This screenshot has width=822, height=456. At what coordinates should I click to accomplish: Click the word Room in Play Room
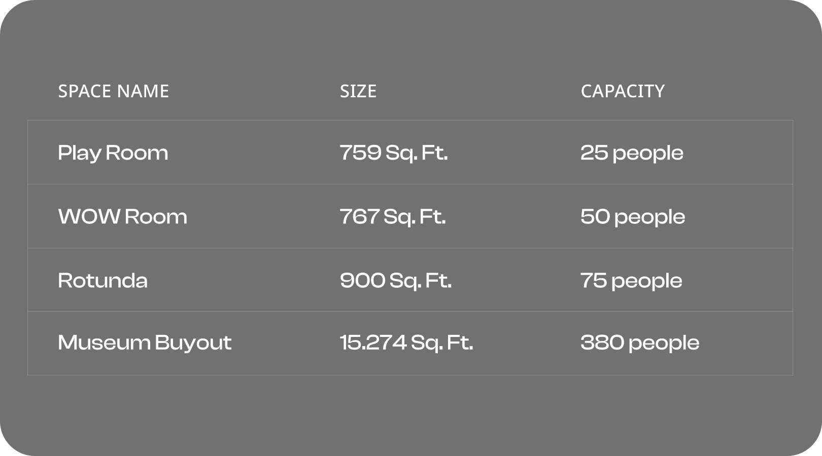coord(137,153)
